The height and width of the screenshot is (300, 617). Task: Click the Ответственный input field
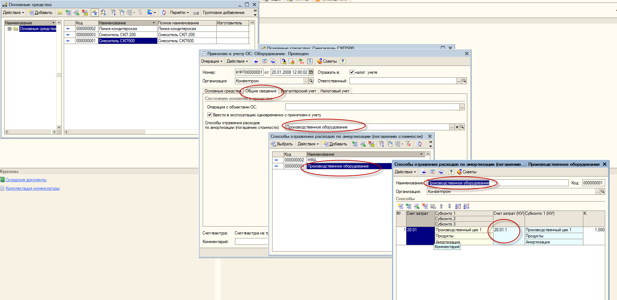click(x=403, y=81)
